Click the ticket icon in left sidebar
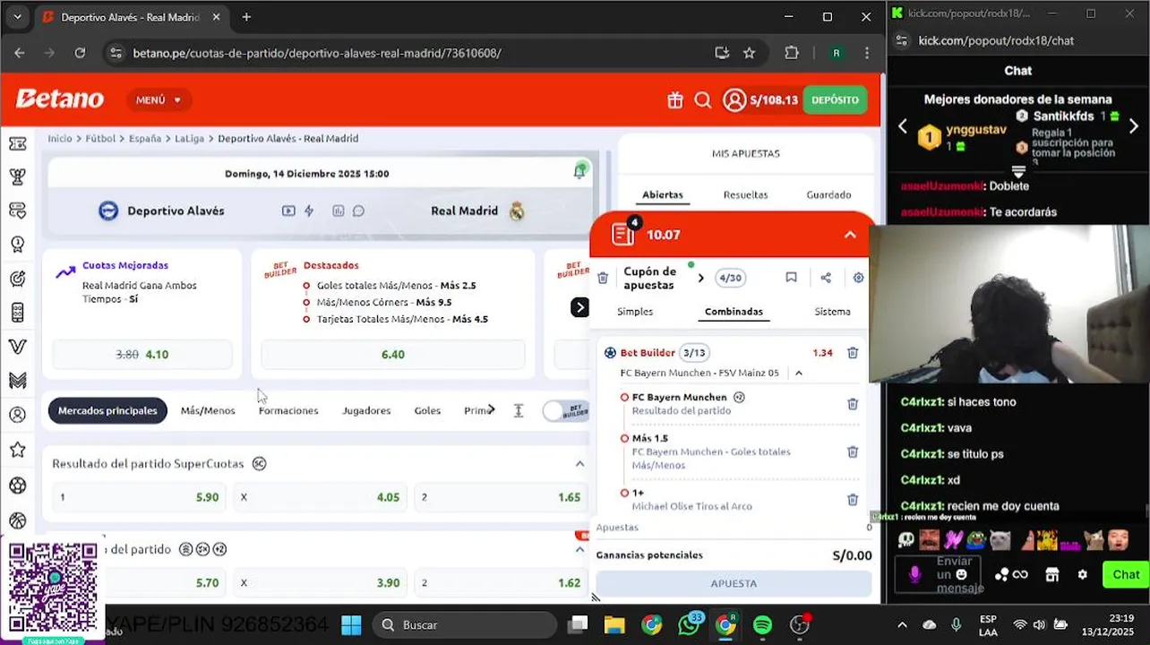 [x=17, y=143]
